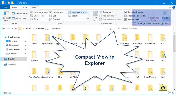The height and width of the screenshot is (95, 176).
Task: Toggle the Details pane
Action: [x=19, y=18]
